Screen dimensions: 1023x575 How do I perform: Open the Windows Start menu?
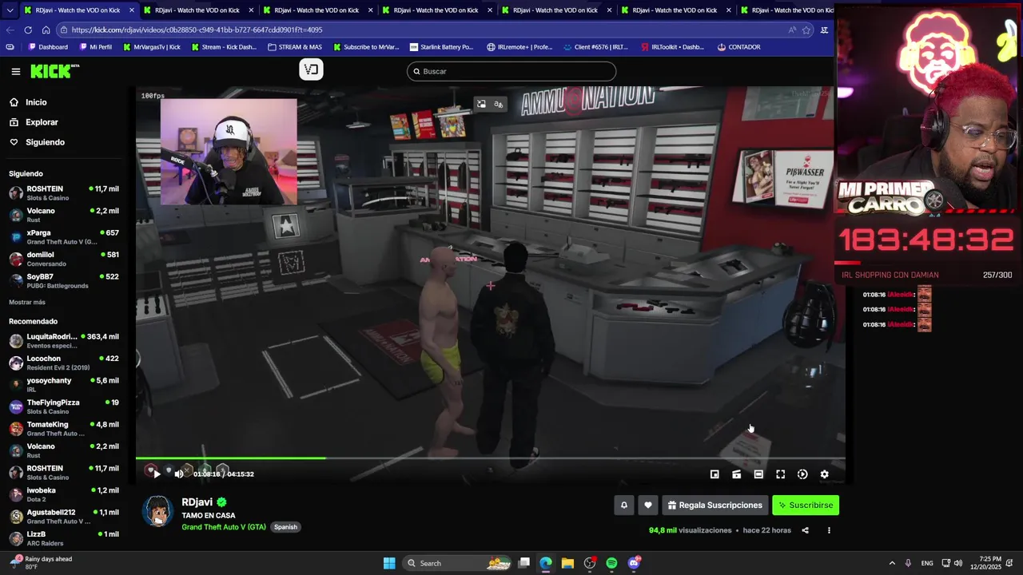pos(389,563)
